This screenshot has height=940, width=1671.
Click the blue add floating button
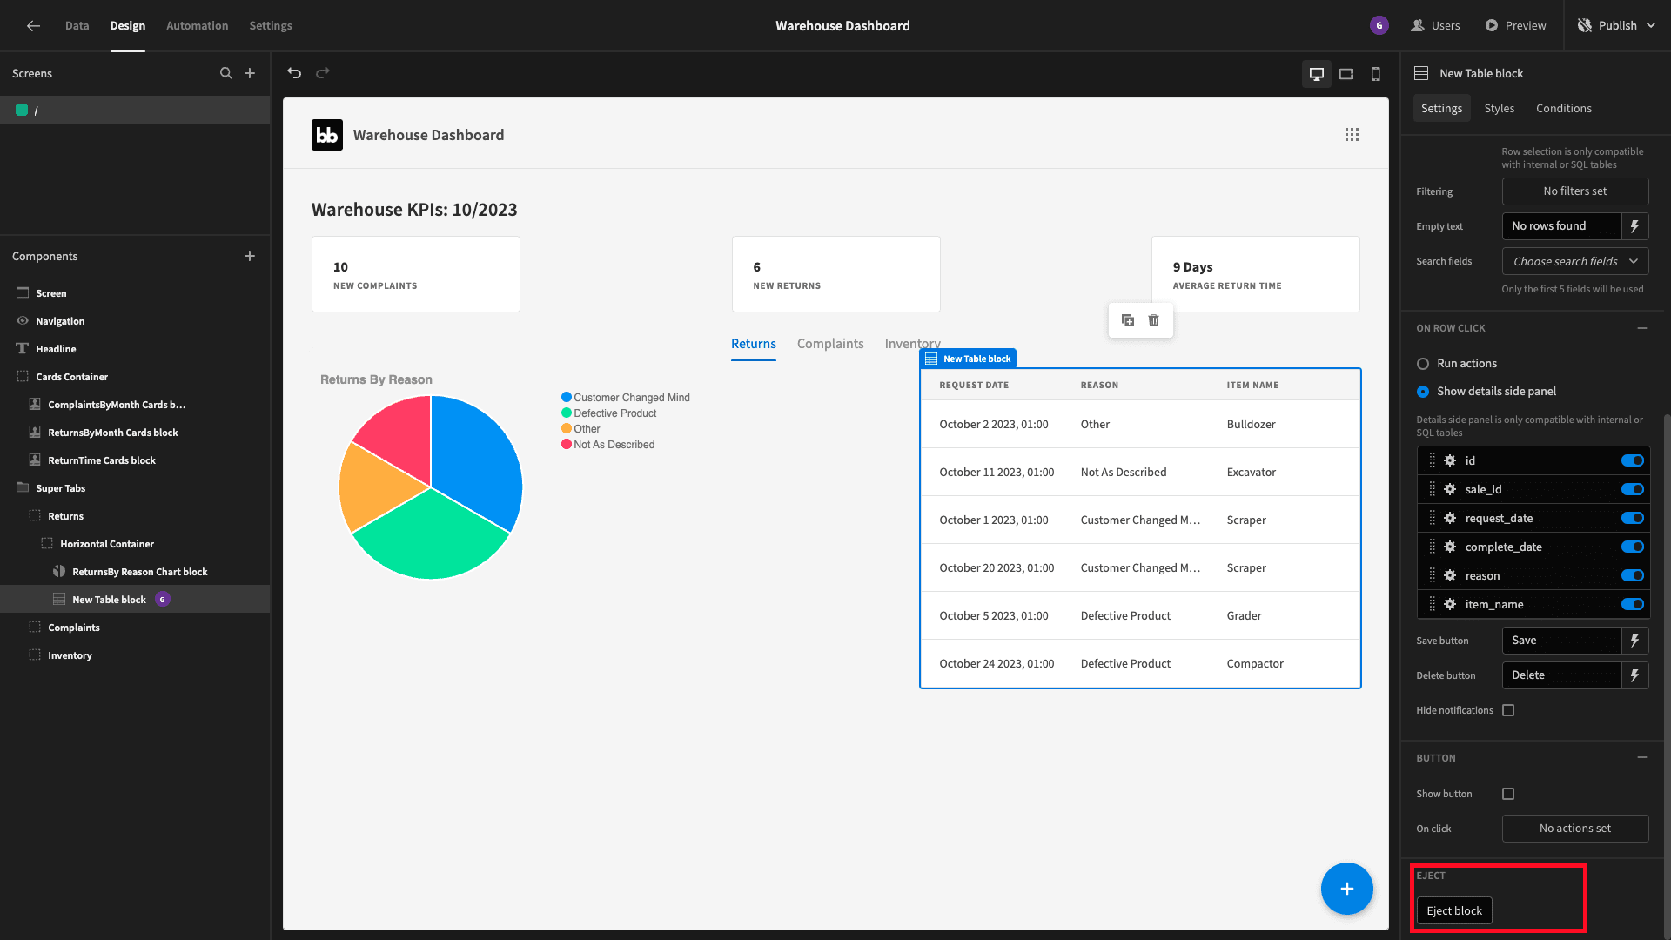[1346, 889]
